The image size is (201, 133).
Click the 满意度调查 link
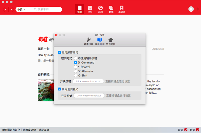tap(29, 130)
